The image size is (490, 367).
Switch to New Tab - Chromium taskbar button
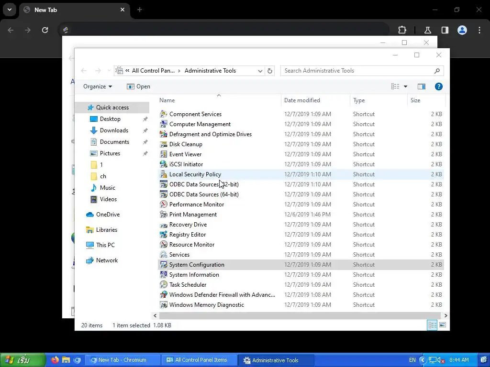pyautogui.click(x=122, y=360)
